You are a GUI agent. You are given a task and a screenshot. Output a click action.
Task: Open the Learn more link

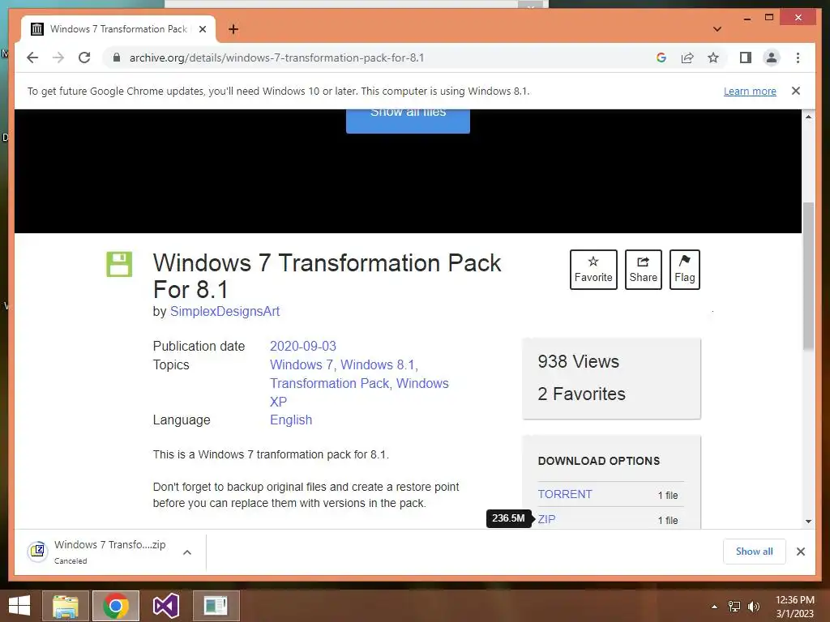pos(750,91)
